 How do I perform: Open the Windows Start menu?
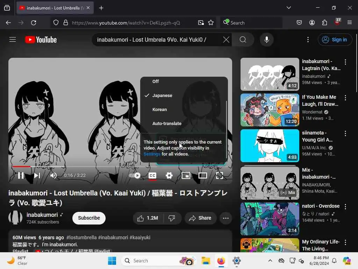pos(112,261)
